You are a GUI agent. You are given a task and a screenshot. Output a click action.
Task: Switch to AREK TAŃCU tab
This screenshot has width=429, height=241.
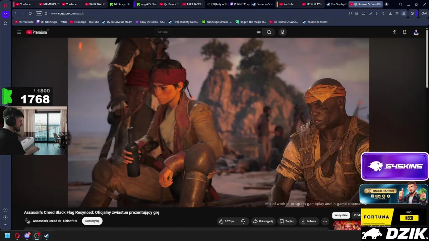(x=192, y=4)
